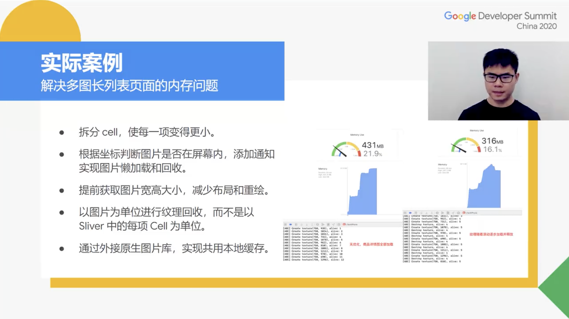Click pause execution icon in left debug bar

296,225
